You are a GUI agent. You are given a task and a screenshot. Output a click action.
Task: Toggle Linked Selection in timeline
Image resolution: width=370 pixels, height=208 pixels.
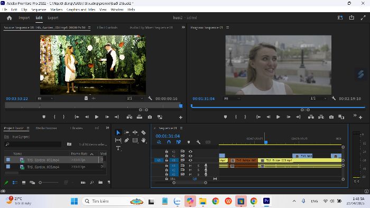coord(179,142)
